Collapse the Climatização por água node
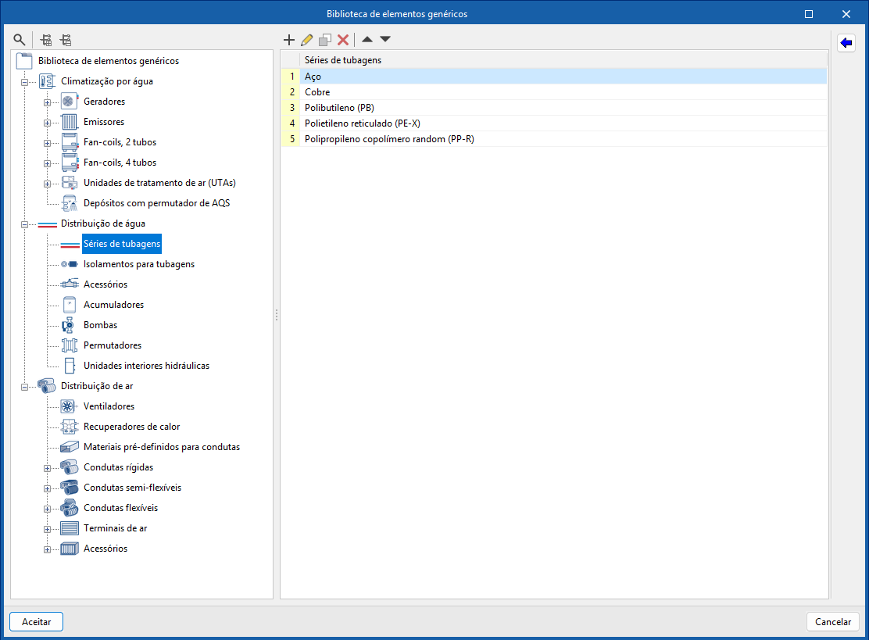The height and width of the screenshot is (640, 869). [24, 82]
